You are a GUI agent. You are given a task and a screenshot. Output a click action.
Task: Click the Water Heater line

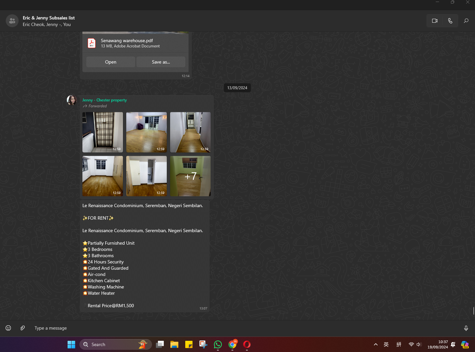click(x=99, y=293)
